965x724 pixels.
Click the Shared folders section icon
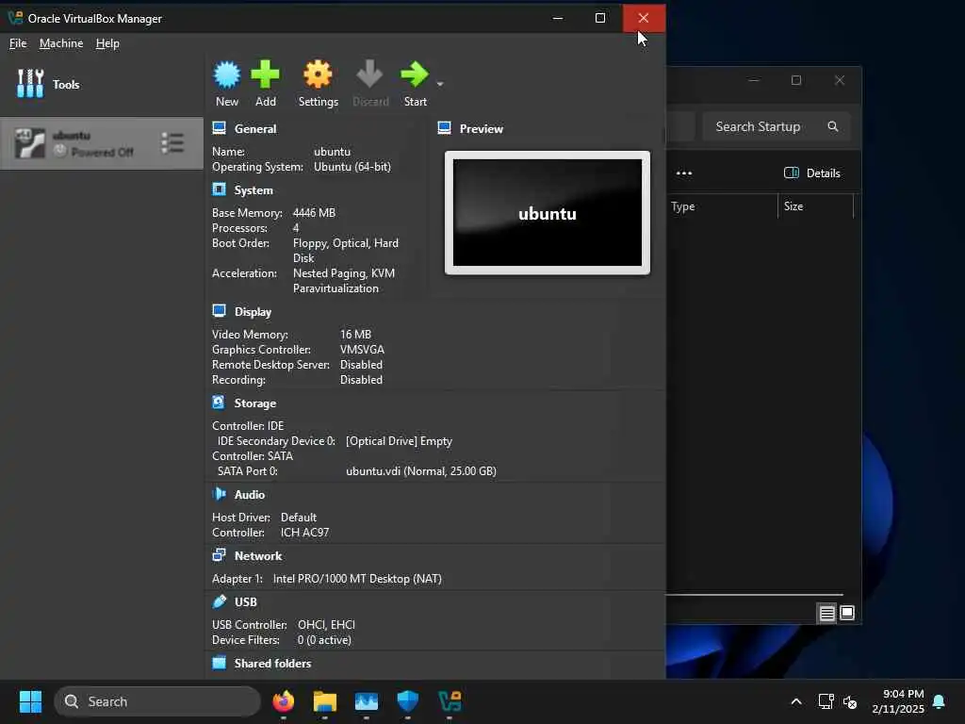point(219,663)
